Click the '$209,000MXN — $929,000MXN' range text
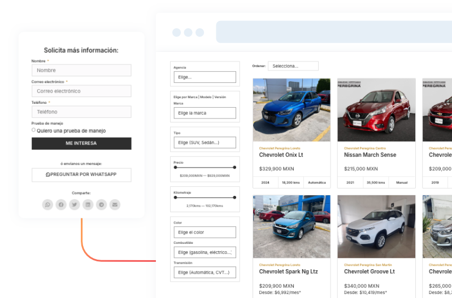 205,176
